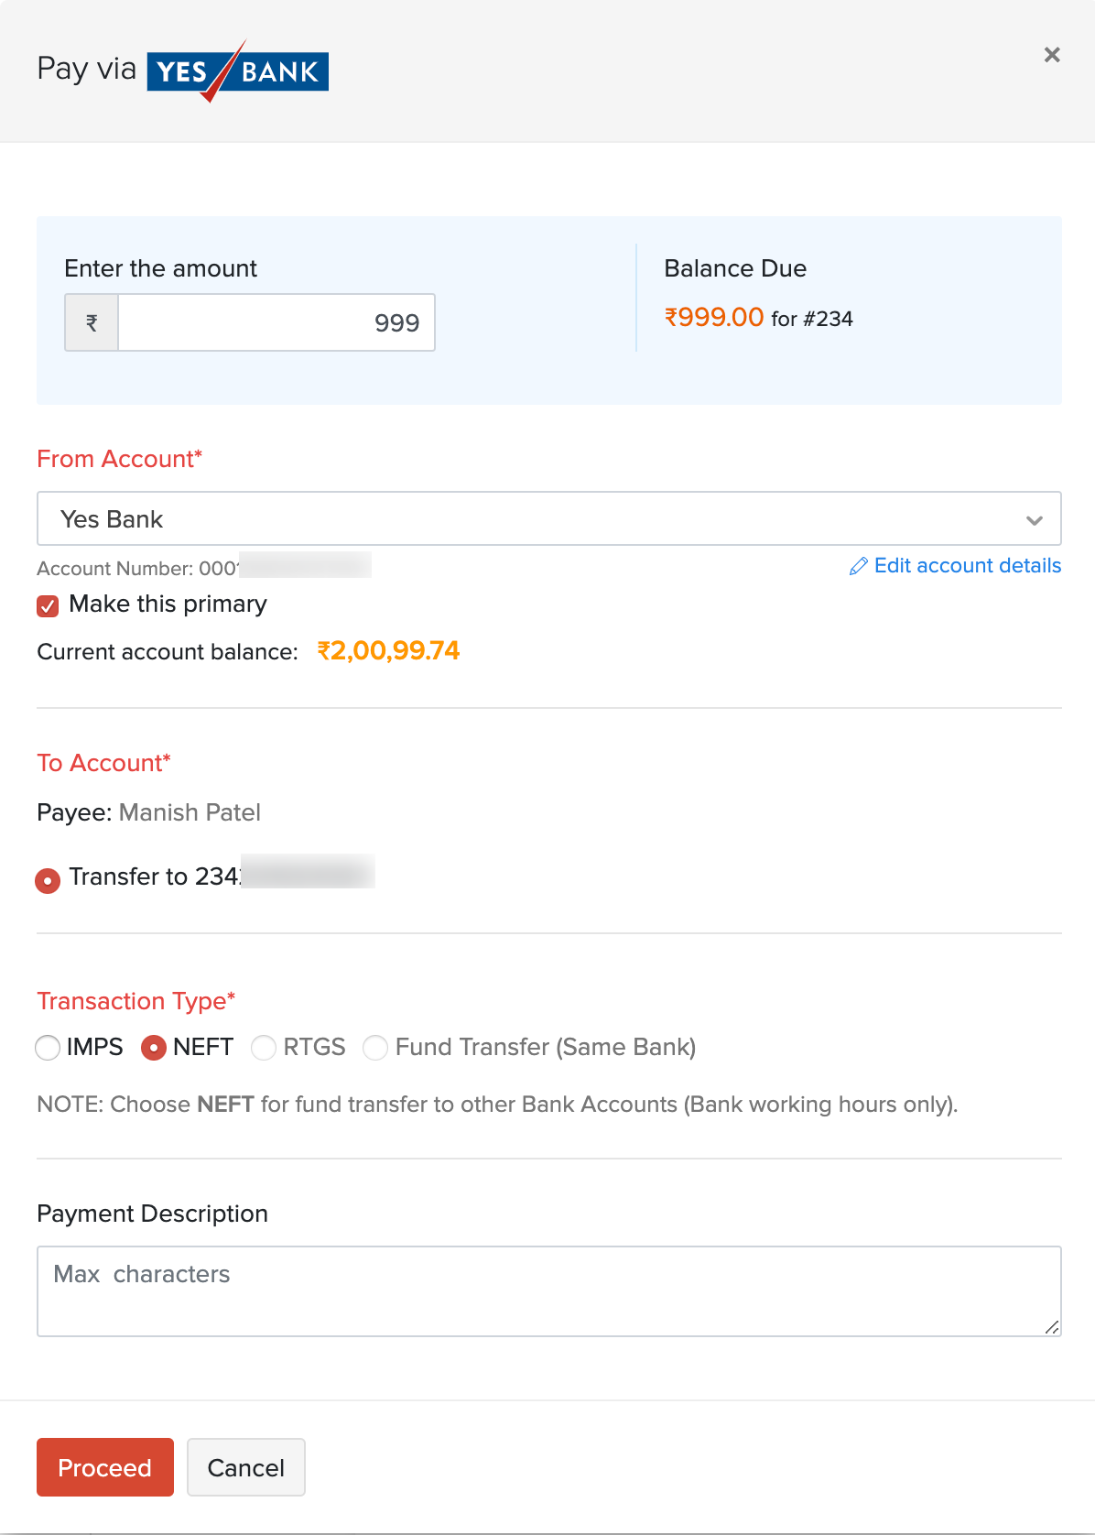Image resolution: width=1095 pixels, height=1535 pixels.
Task: Click the current account balance value
Action: 388,650
